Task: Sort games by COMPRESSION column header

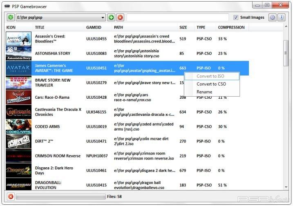Action: [231, 27]
